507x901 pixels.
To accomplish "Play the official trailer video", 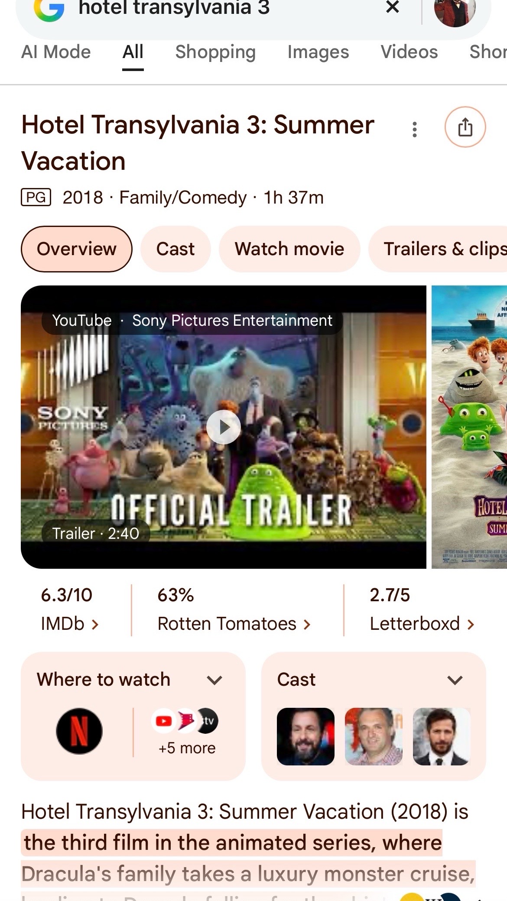I will point(224,427).
